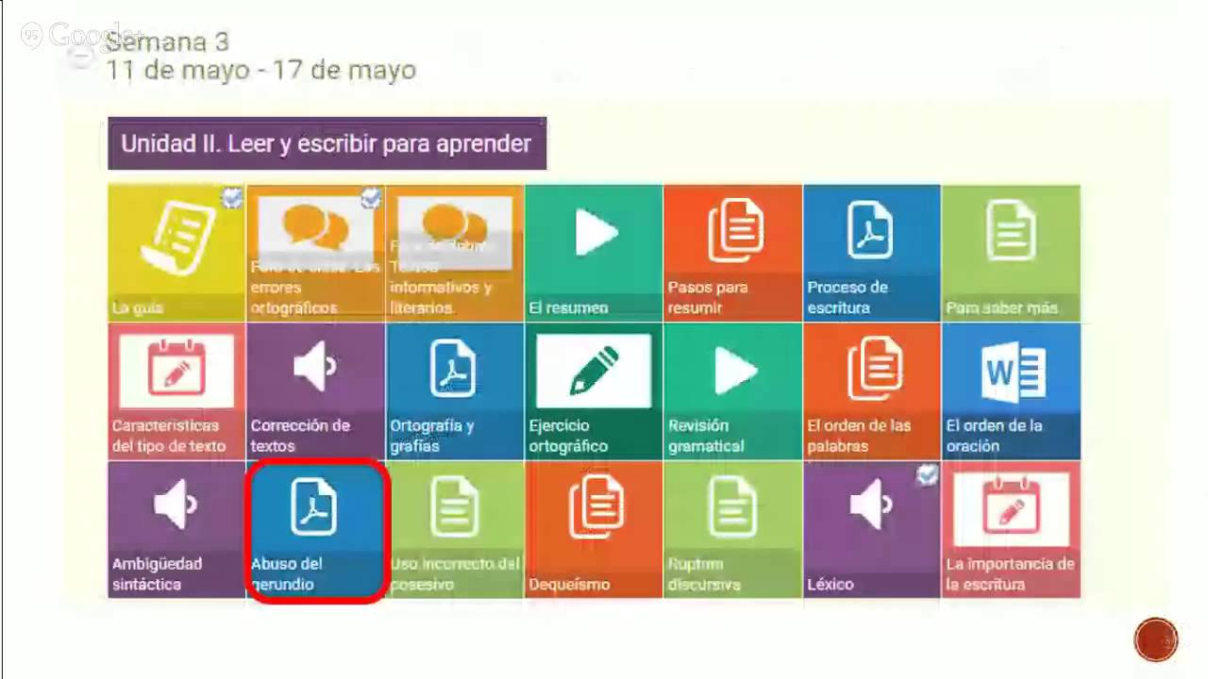Play the Corrección de textos audio
Screen dimensions: 1208x679
[x=315, y=391]
